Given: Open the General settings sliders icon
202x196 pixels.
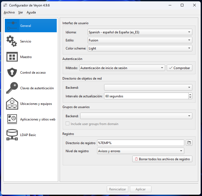Looking at the screenshot, I should (x=12, y=26).
